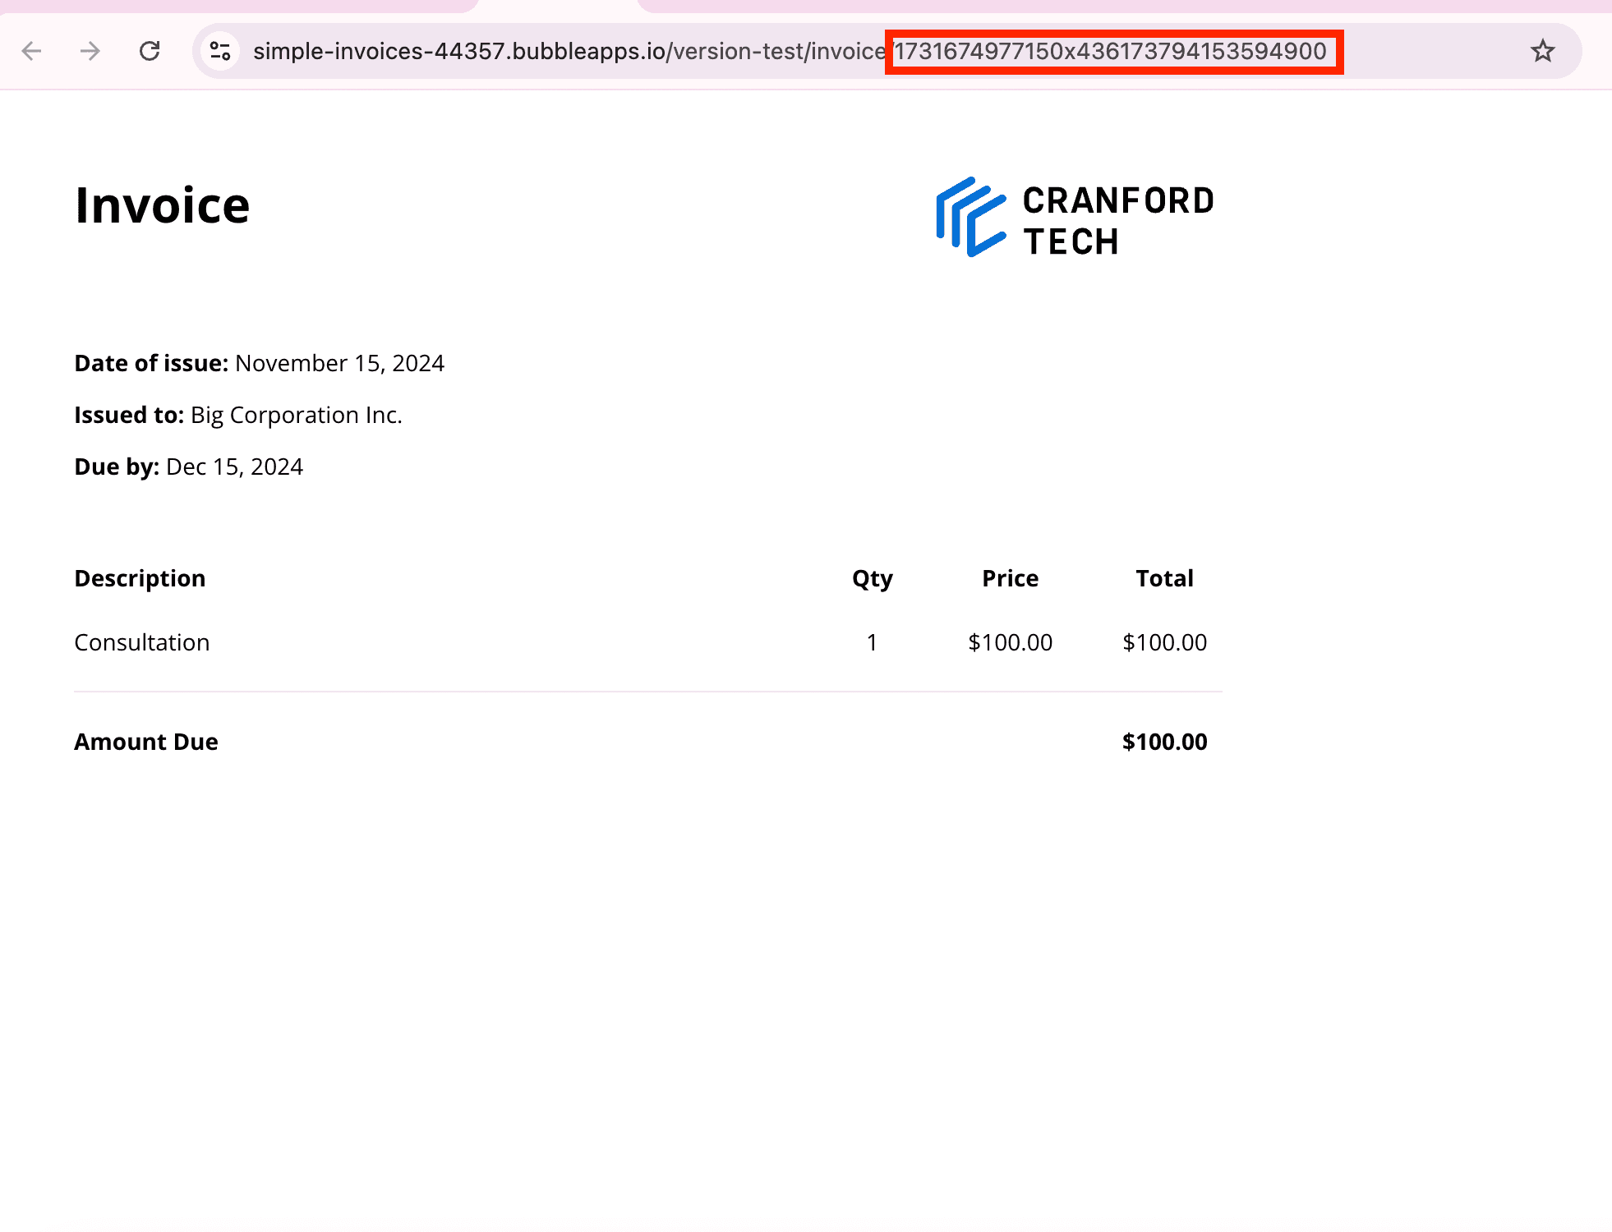Click the CRANFORD TECH company name
Viewport: 1612px width, 1232px height.
(1117, 221)
